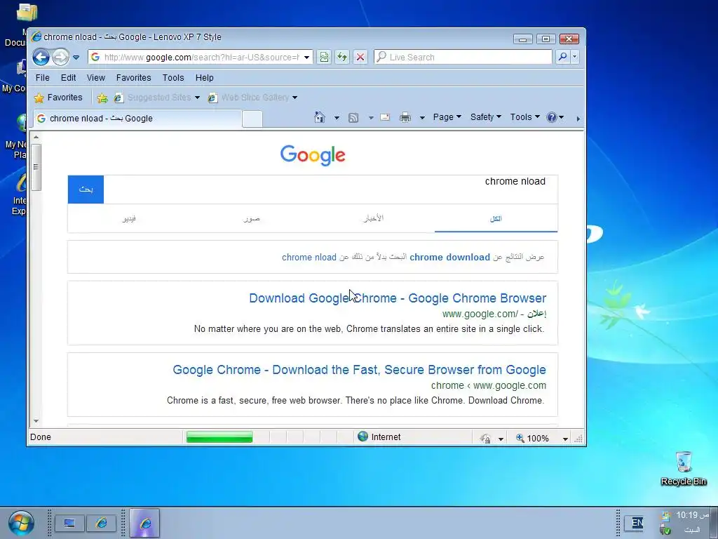Toggle the Compatibility View icon
The width and height of the screenshot is (718, 539).
(x=324, y=58)
